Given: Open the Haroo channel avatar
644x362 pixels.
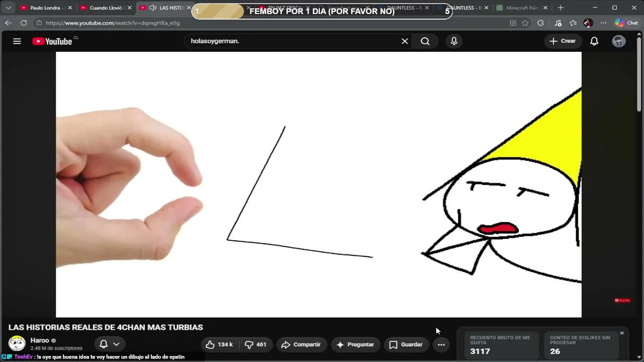Looking at the screenshot, I should (x=17, y=344).
